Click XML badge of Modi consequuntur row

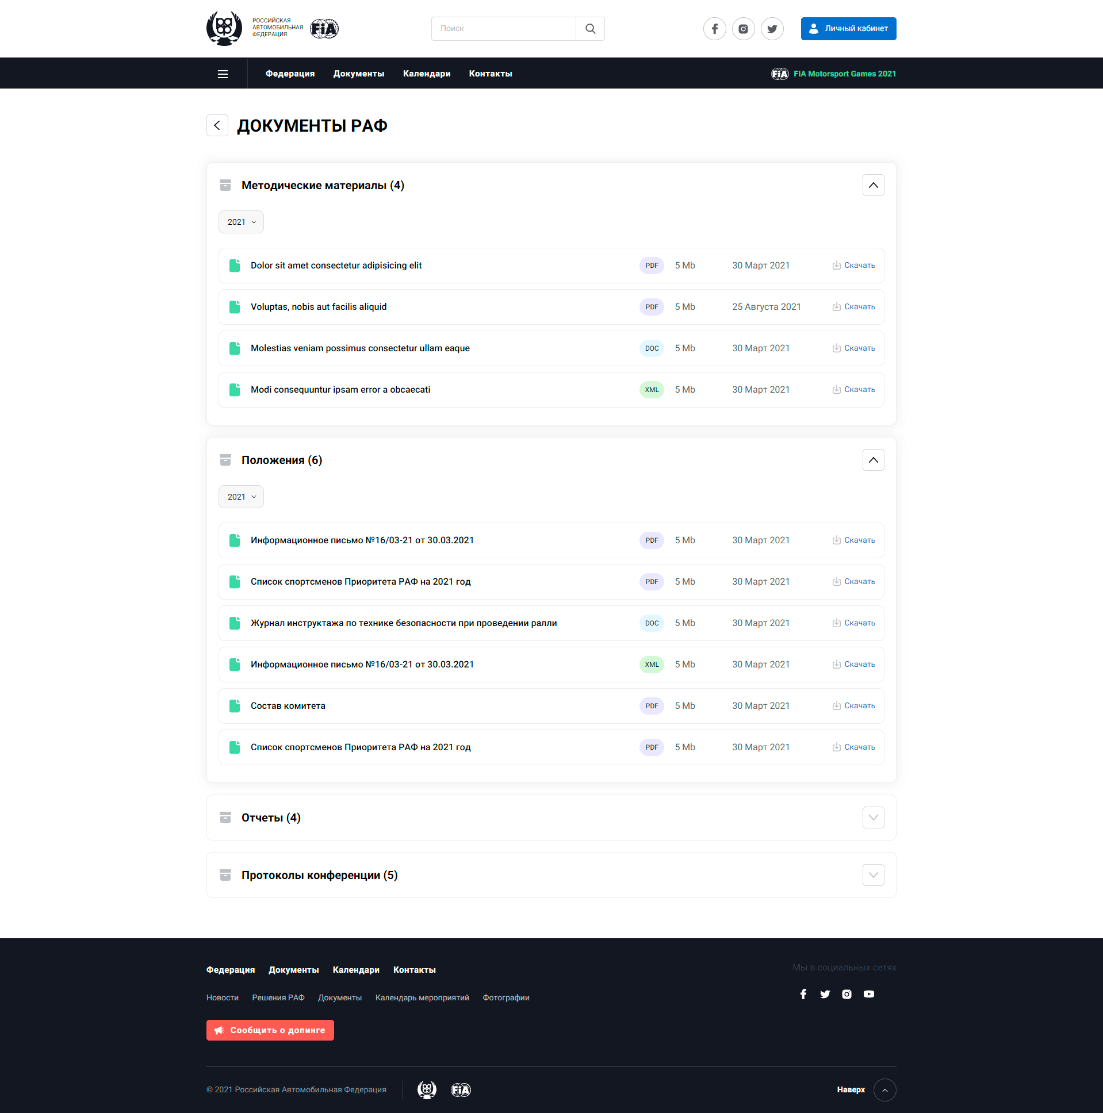[x=652, y=390]
